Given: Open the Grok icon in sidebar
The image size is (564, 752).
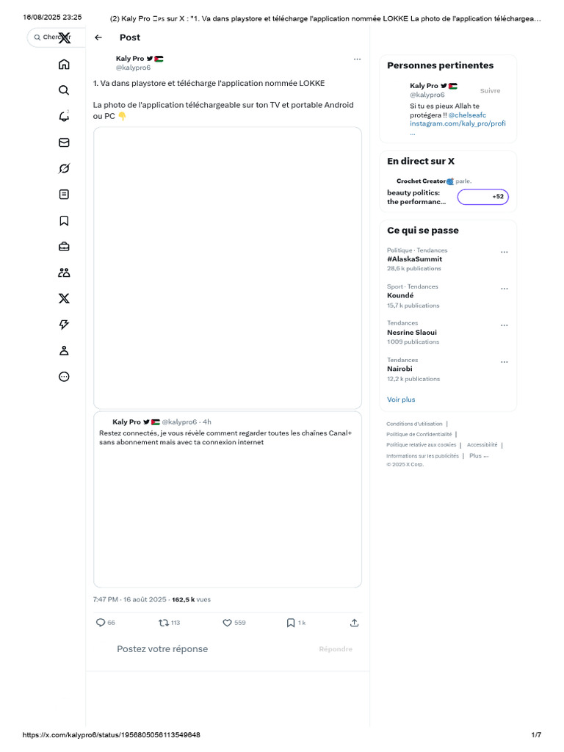Looking at the screenshot, I should click(64, 169).
